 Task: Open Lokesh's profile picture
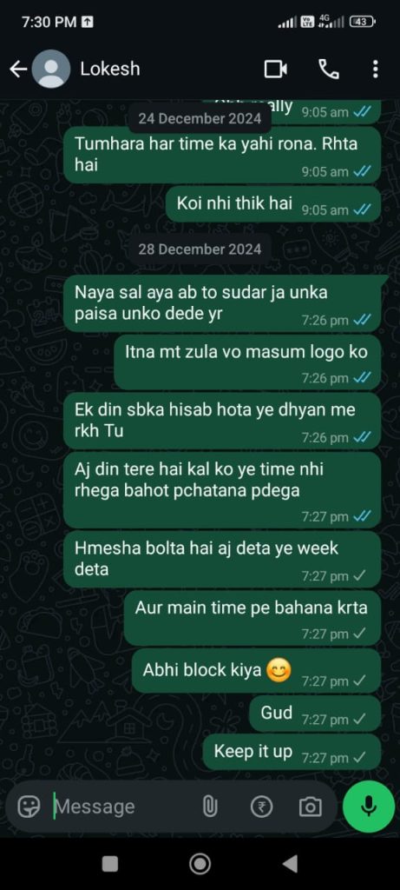coord(51,70)
